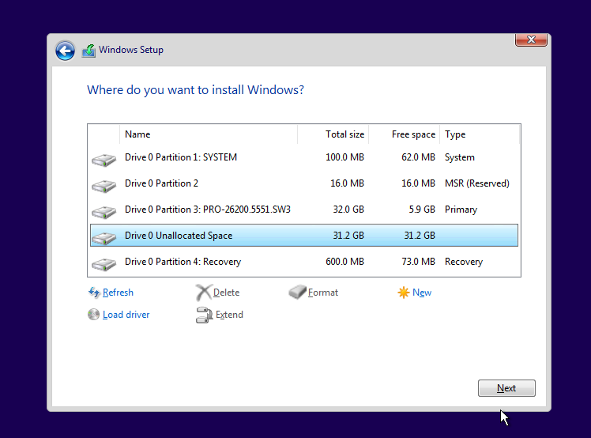Click the 600.0 MB total size cell
591x438 pixels.
tap(344, 262)
